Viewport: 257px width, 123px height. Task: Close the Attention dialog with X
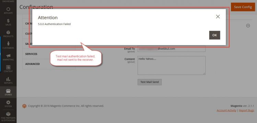coord(218,16)
